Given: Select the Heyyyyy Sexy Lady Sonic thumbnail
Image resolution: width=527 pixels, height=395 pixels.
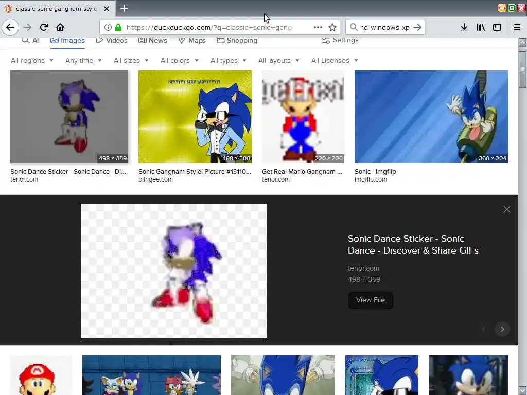Looking at the screenshot, I should 195,117.
